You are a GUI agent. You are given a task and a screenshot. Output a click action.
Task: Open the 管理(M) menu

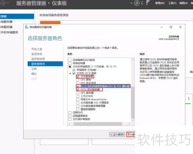coord(160,3)
